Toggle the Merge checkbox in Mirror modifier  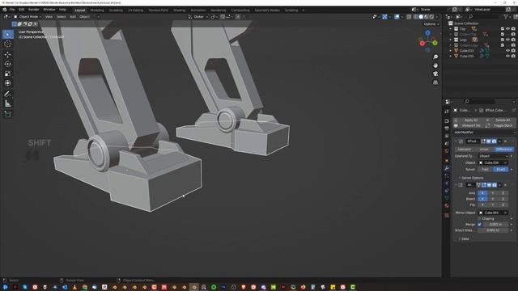coord(479,225)
